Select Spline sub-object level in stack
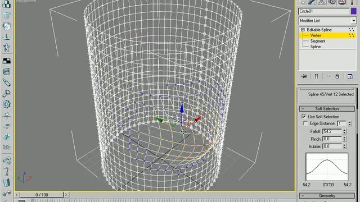The height and width of the screenshot is (202, 360). click(316, 47)
